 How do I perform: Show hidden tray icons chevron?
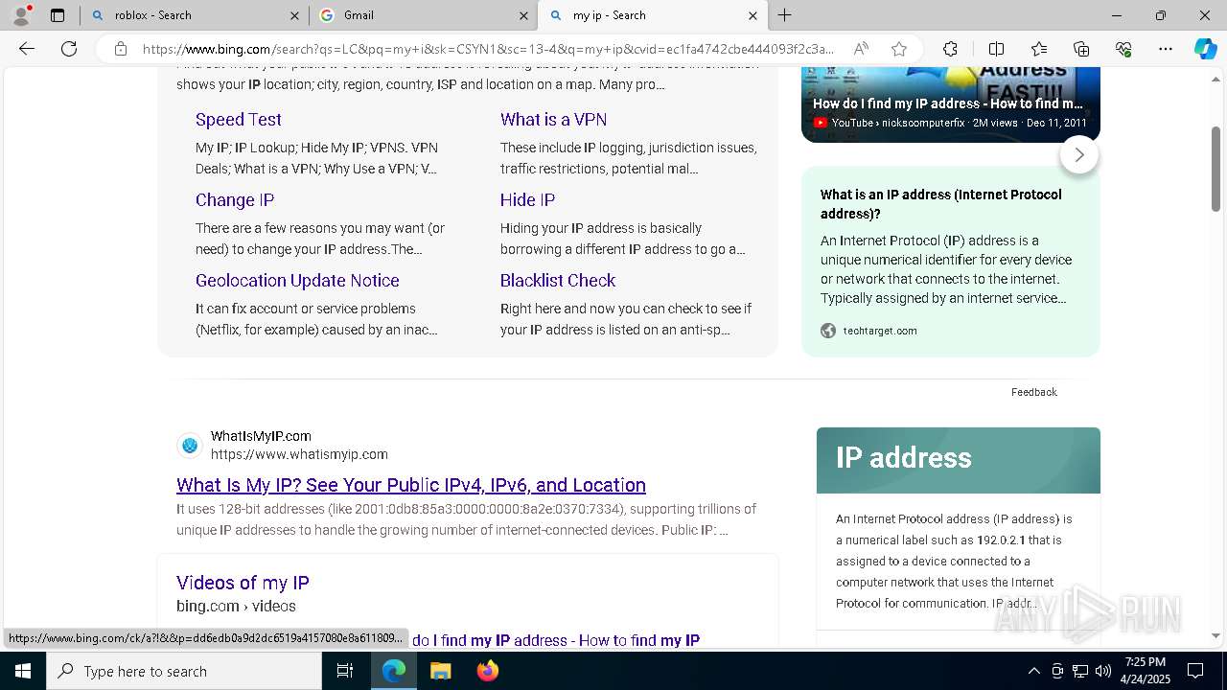pyautogui.click(x=1033, y=671)
